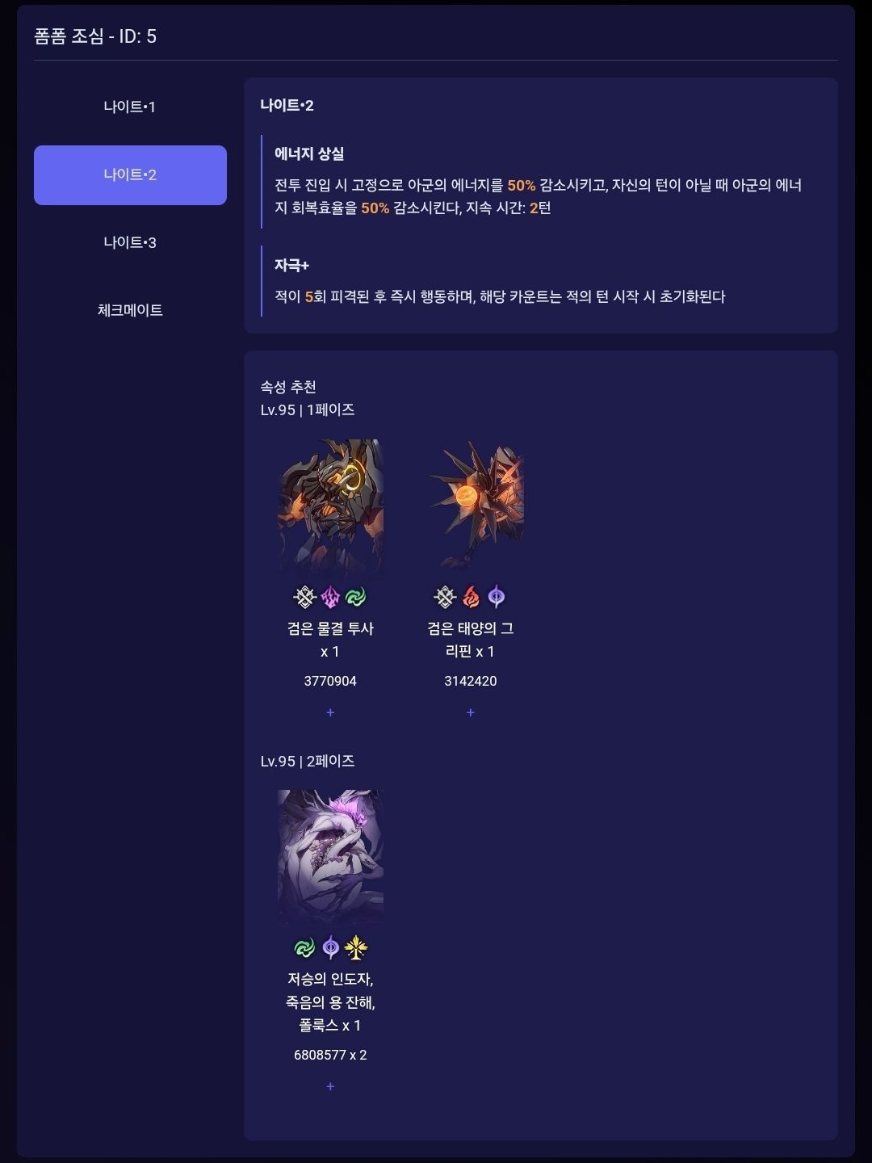Select the 나이트•2 tab
Viewport: 872px width, 1163px height.
(x=130, y=174)
